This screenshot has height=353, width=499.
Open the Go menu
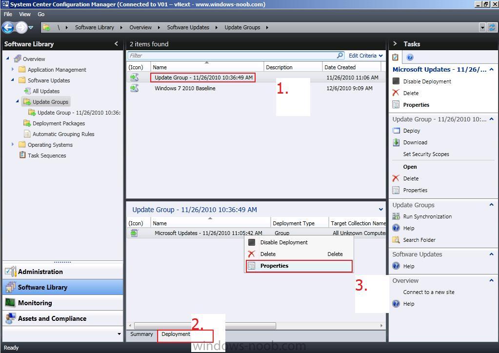(41, 14)
